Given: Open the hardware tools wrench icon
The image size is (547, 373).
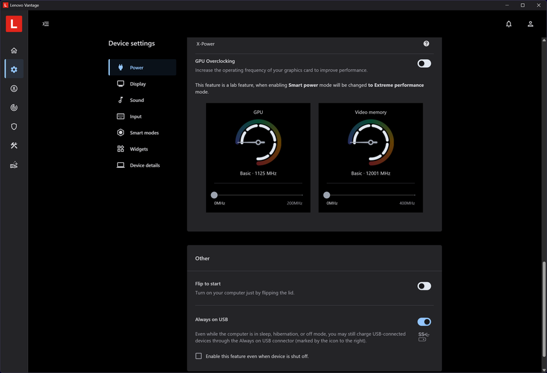Looking at the screenshot, I should (x=14, y=145).
